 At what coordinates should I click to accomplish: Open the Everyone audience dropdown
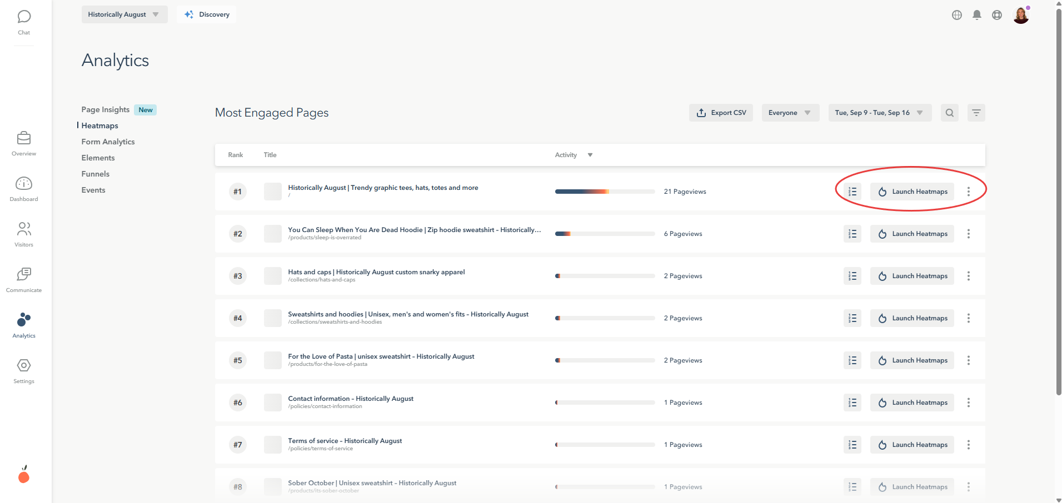[790, 113]
